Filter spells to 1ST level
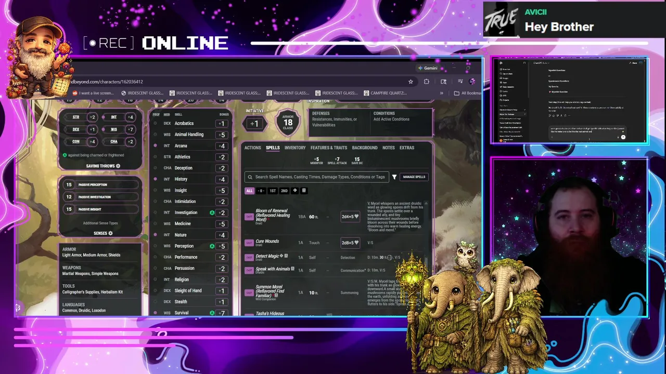This screenshot has height=374, width=666. [273, 191]
